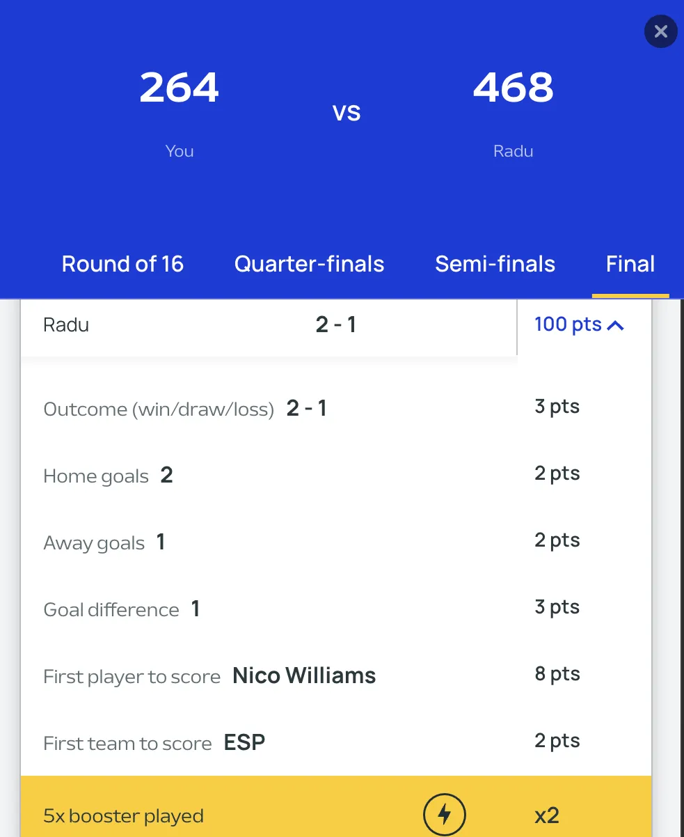Open the Quarter-finals tab
This screenshot has height=837, width=684.
309,264
